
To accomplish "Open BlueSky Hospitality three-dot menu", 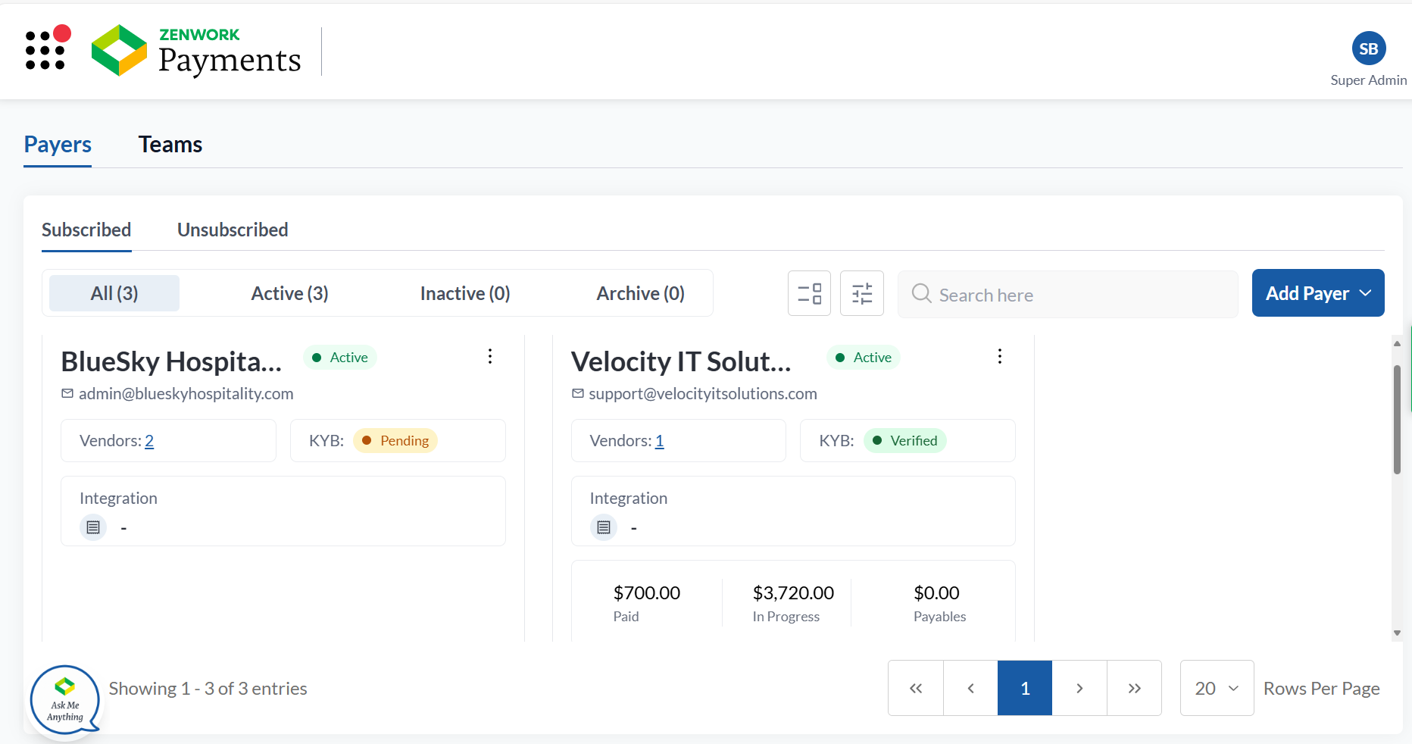I will point(490,357).
